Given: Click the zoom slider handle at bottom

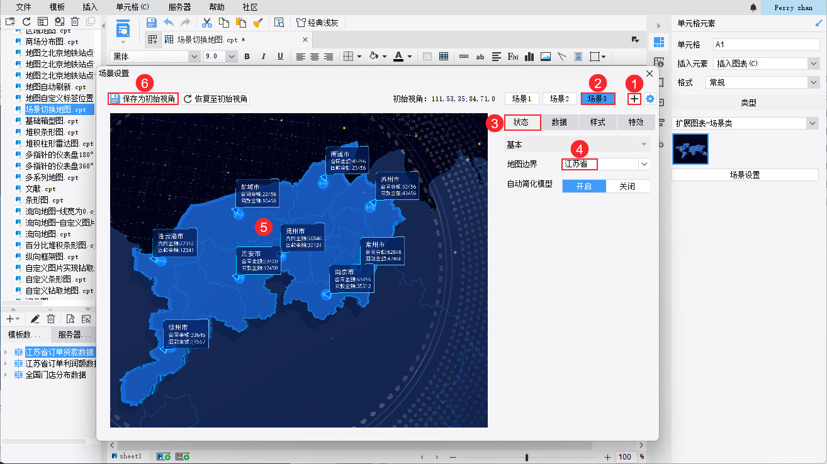Looking at the screenshot, I should 526,457.
